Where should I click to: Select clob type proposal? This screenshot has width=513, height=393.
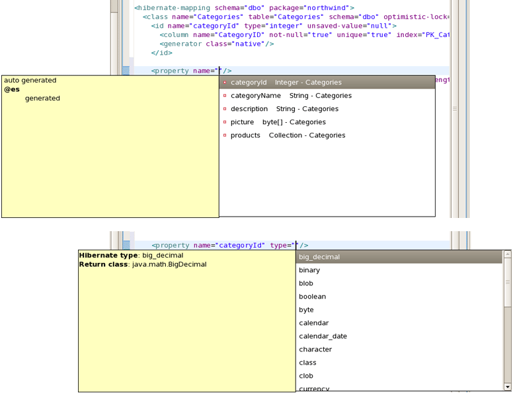pyautogui.click(x=306, y=376)
